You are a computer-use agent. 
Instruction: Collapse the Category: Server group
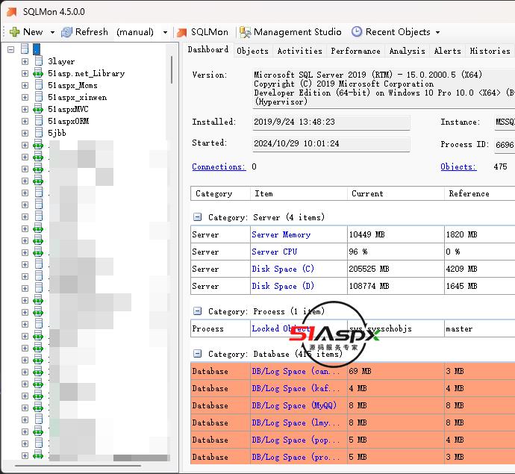pos(198,217)
